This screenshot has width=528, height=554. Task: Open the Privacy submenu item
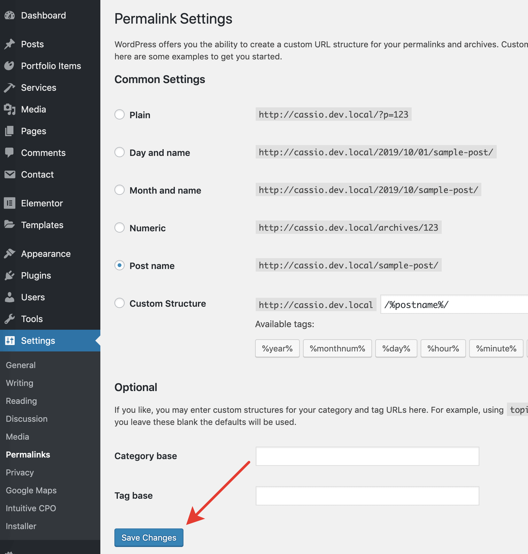coord(20,473)
